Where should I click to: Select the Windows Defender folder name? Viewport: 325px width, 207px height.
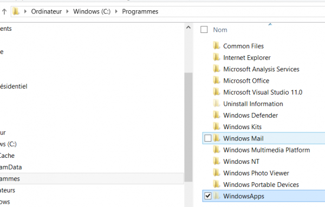point(250,115)
